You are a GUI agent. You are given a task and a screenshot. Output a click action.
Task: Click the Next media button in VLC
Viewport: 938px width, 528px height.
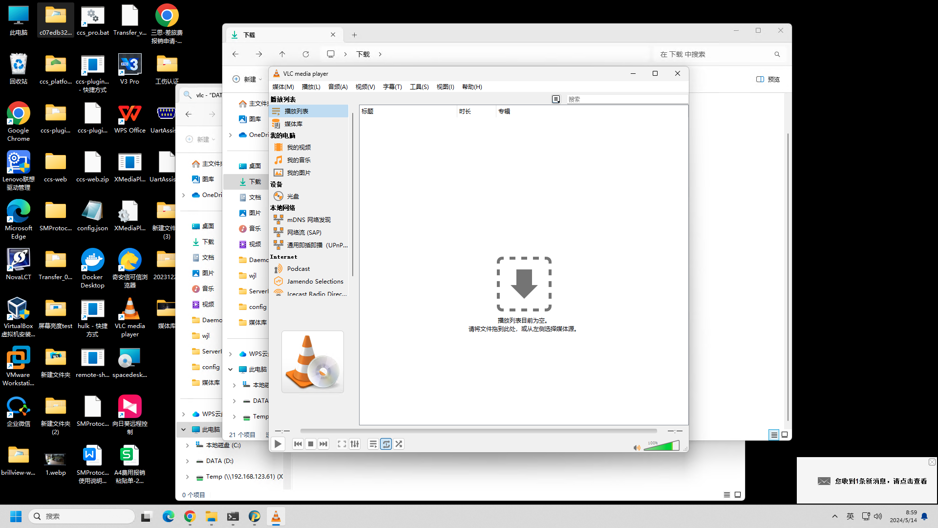pos(323,444)
